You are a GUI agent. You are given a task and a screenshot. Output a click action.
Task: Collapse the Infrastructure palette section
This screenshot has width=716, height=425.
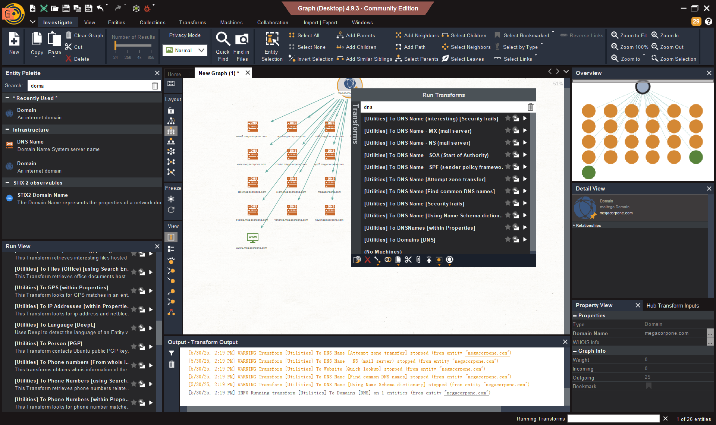pos(7,130)
